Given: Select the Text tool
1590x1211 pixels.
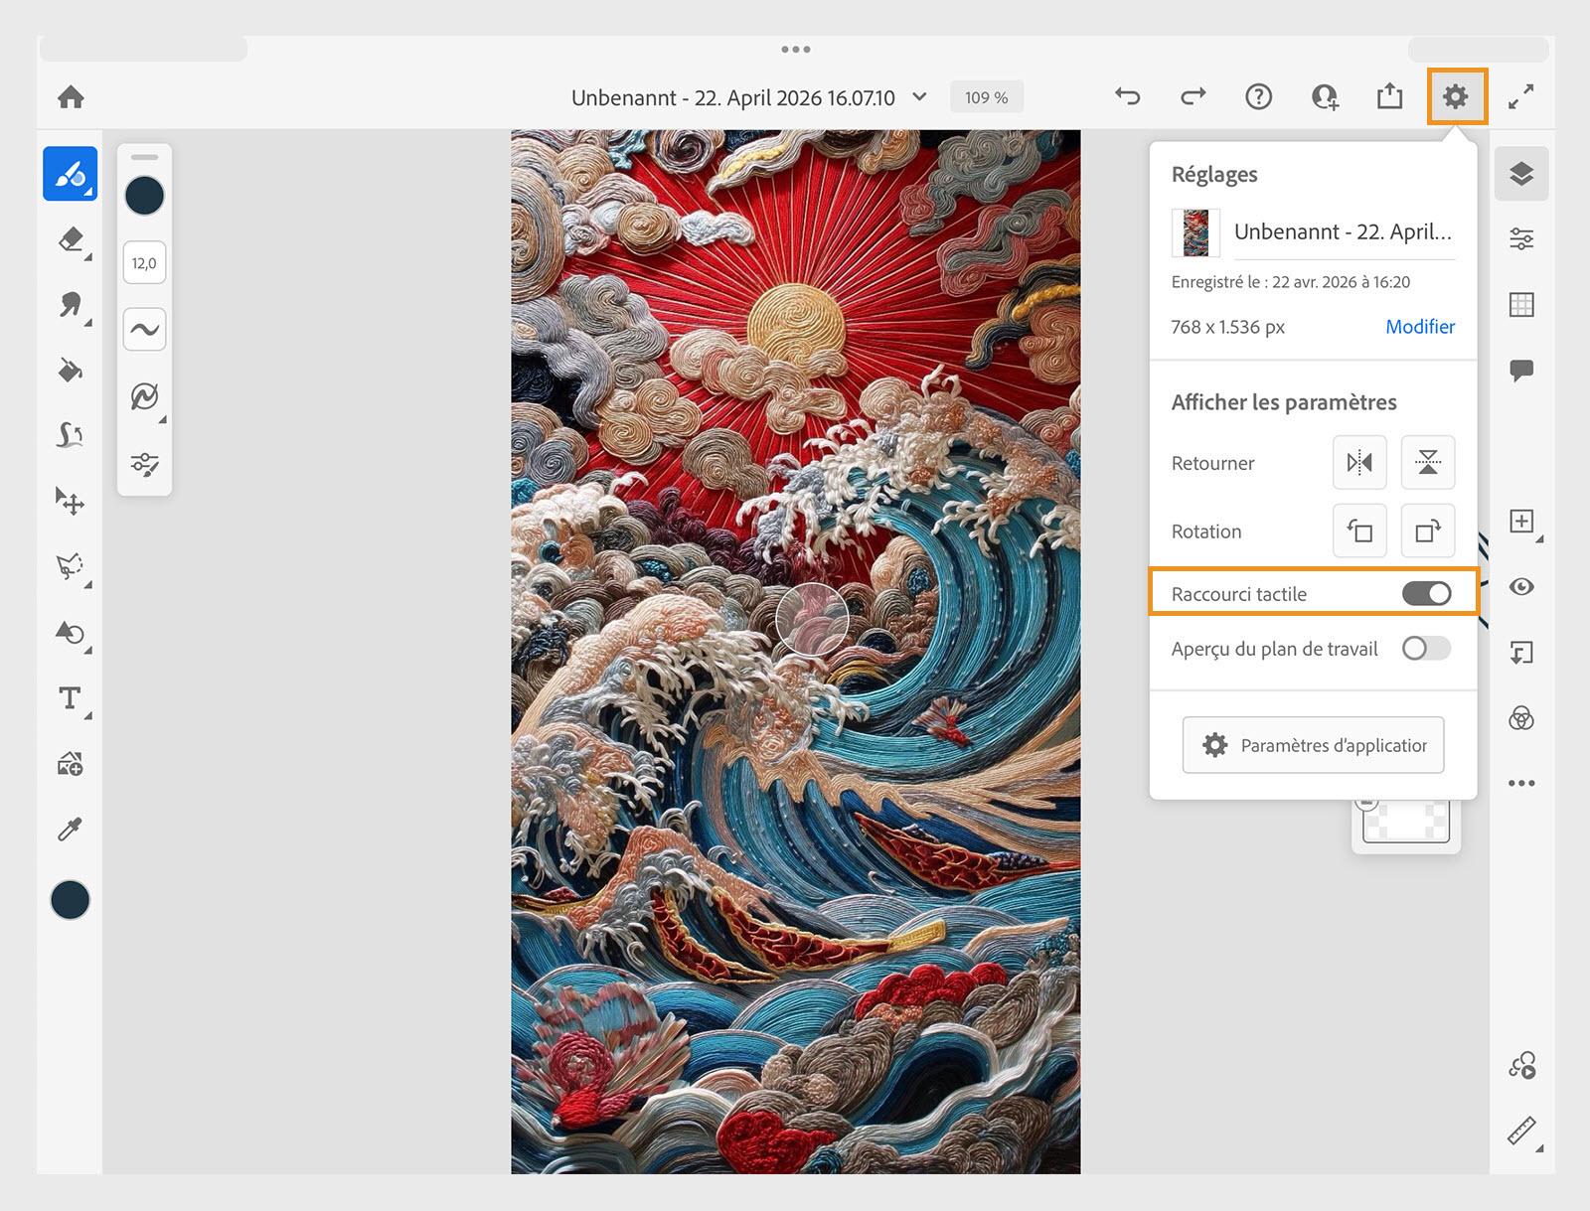Looking at the screenshot, I should pyautogui.click(x=71, y=697).
